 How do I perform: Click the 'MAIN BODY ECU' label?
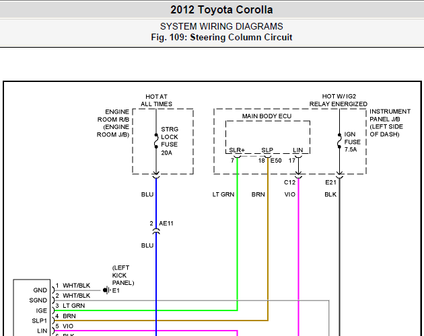(267, 116)
